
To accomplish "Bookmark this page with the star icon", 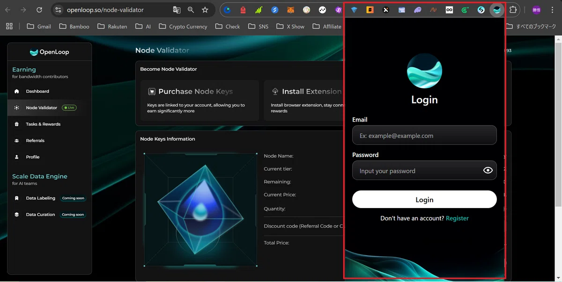I will 205,10.
